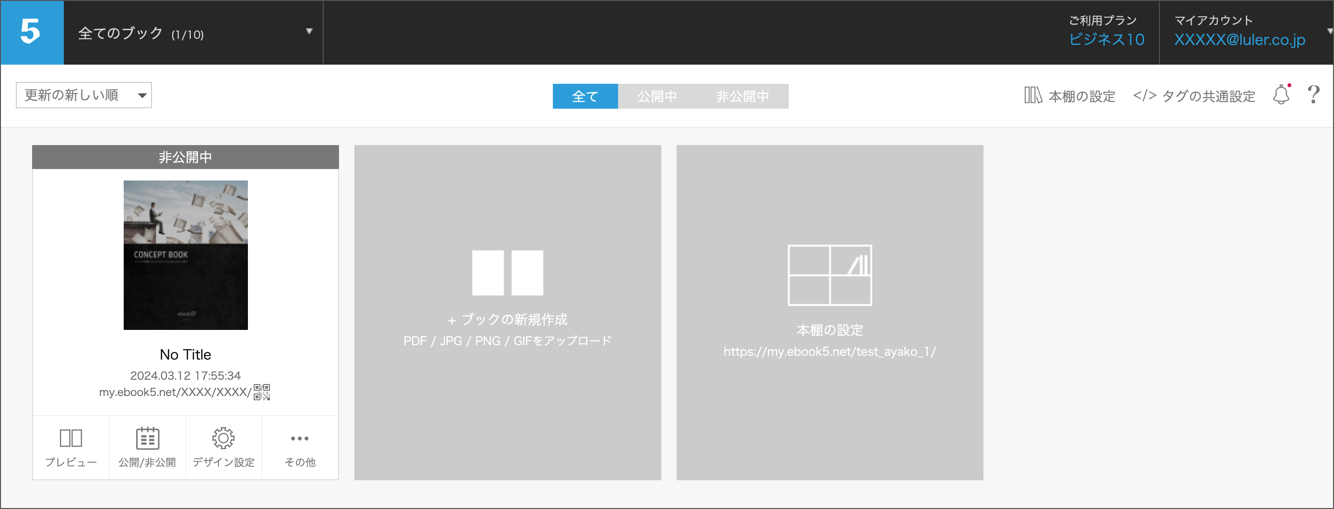Select the 全て filter tab
This screenshot has height=509, width=1334.
(585, 96)
